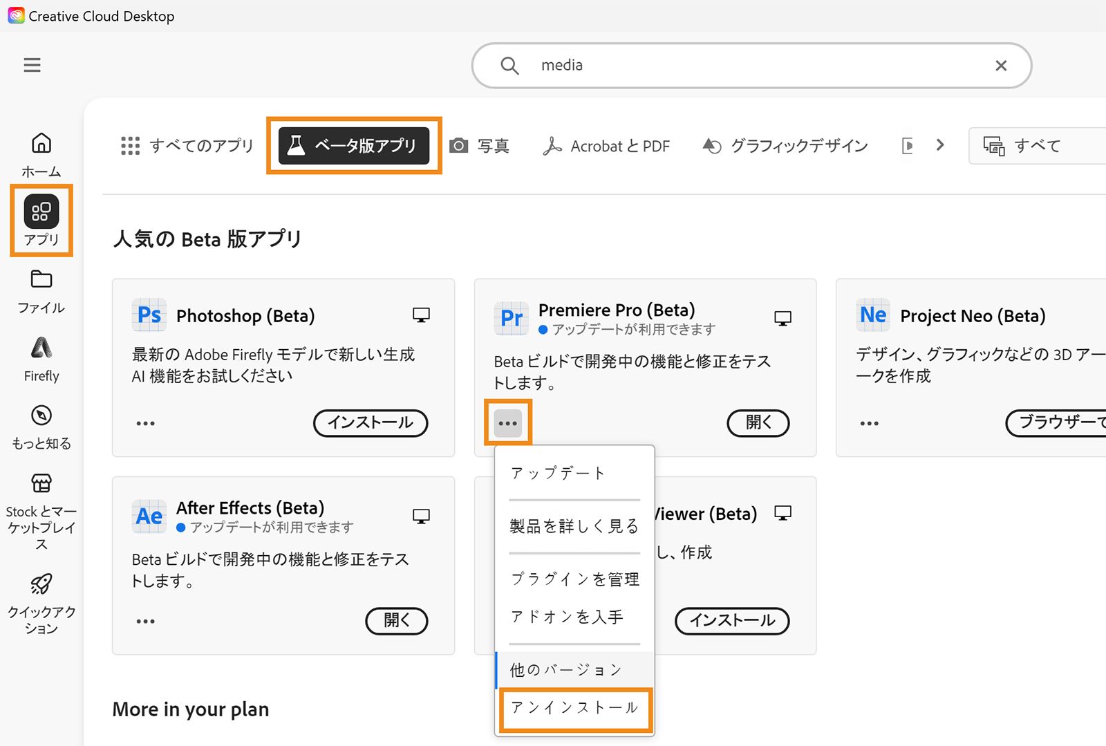Viewport: 1106px width, 746px height.
Task: Click the search magnifier icon
Action: [509, 66]
